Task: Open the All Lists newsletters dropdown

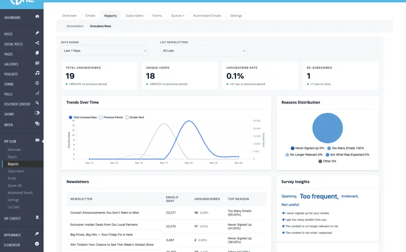Action: tap(203, 51)
